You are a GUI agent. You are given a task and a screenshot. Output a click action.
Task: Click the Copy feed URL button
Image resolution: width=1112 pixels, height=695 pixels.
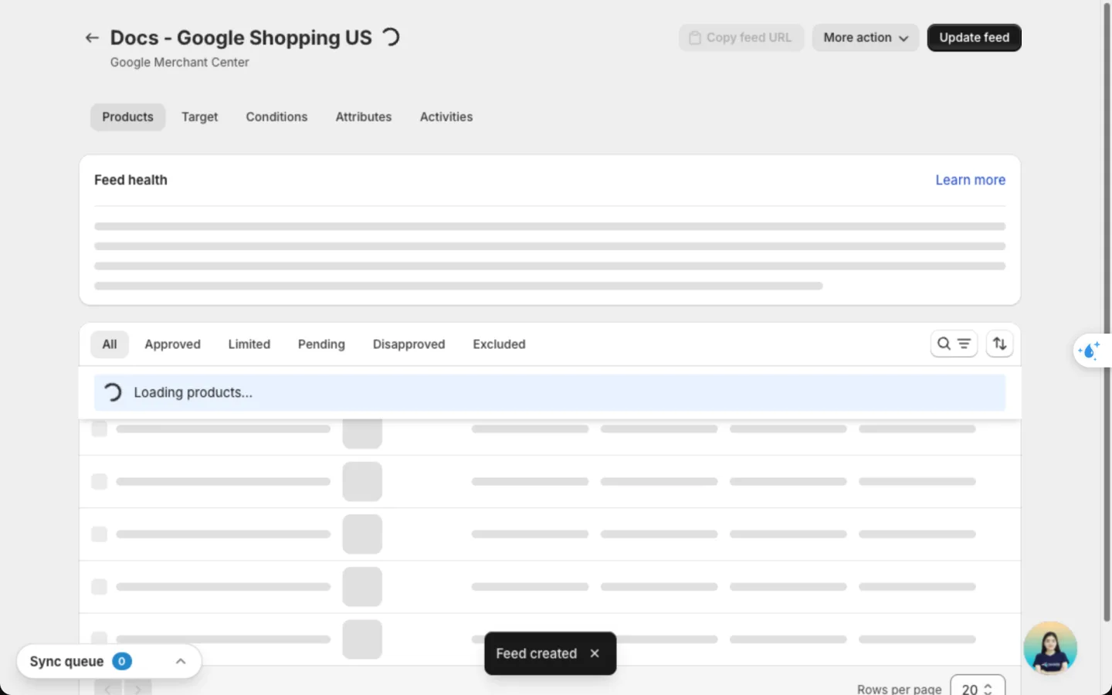tap(741, 38)
